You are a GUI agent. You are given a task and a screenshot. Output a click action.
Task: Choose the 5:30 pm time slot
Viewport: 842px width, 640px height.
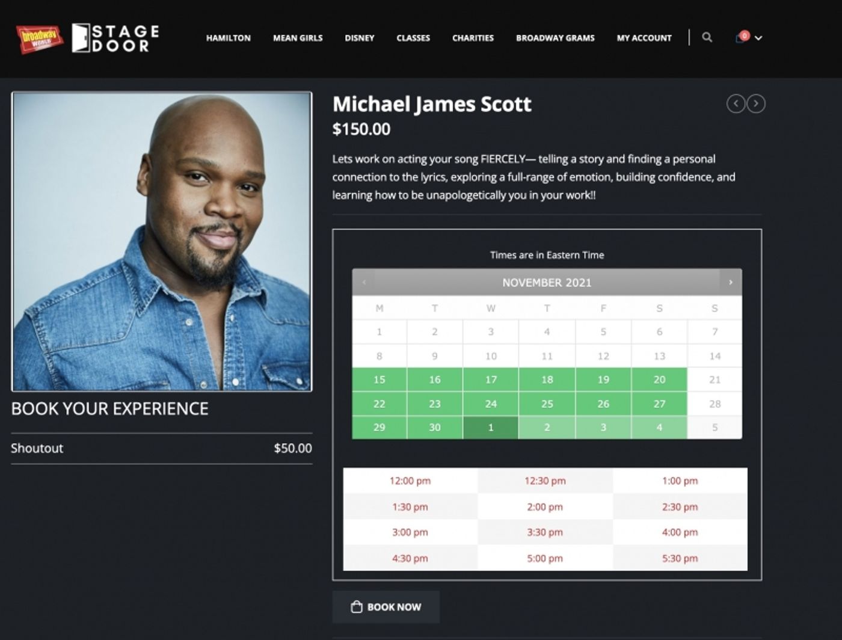(x=680, y=558)
